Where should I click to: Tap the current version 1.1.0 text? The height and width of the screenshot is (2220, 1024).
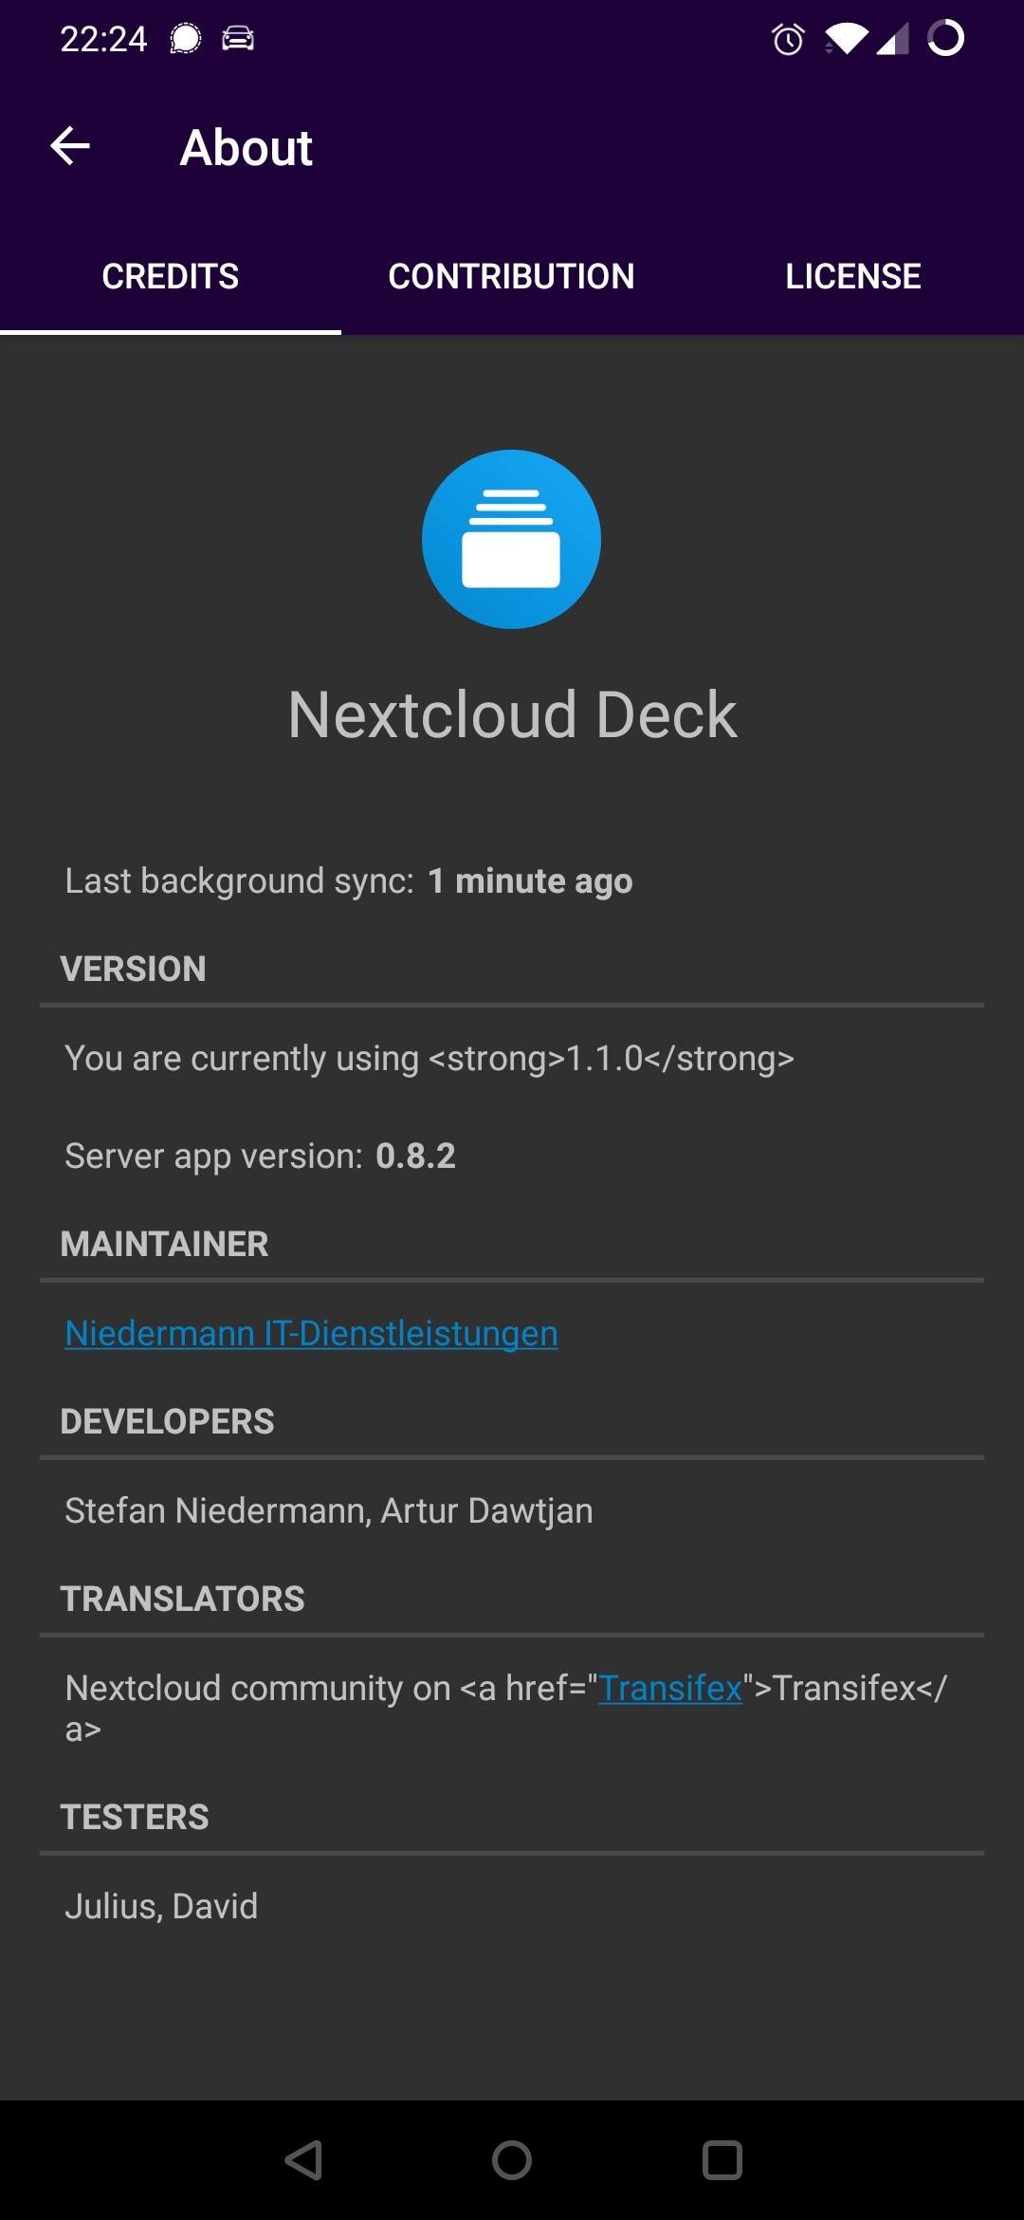(429, 1059)
